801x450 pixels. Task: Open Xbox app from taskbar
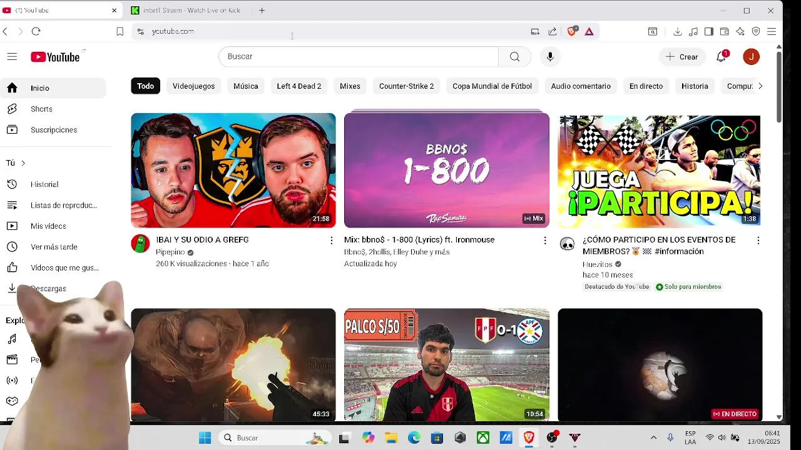point(483,438)
